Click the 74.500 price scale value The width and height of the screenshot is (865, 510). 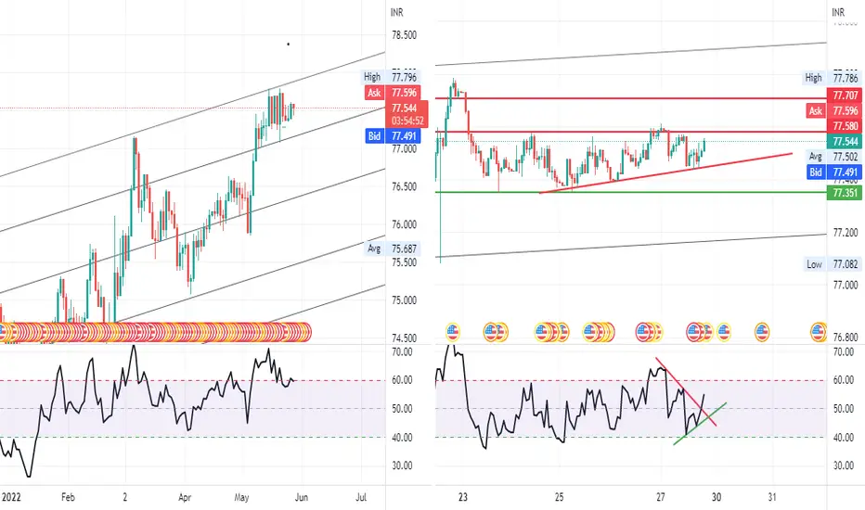(x=404, y=338)
